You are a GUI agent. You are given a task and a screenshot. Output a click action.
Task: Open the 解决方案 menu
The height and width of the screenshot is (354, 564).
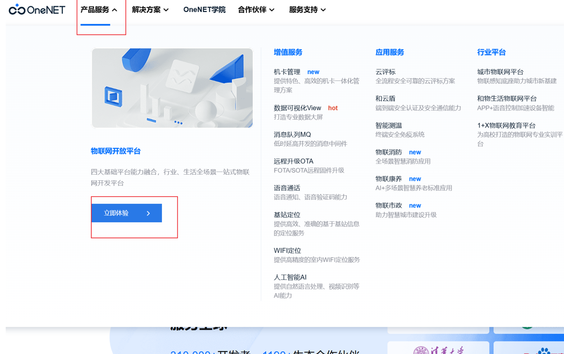coord(146,10)
